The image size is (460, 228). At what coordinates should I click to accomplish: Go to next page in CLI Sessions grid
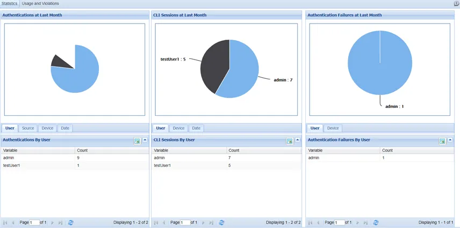coord(203,223)
